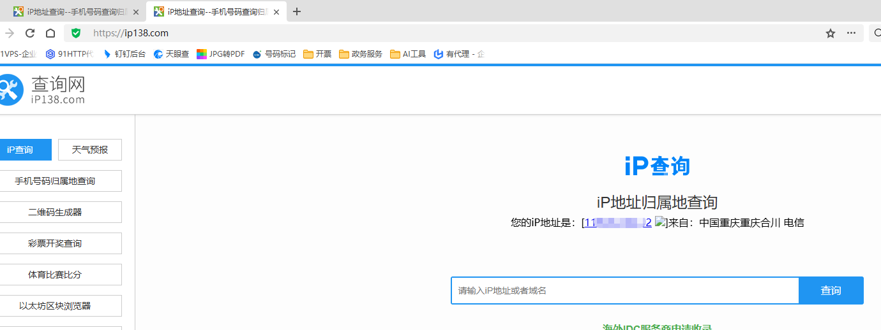Expand the 开票 bookmark folder
The width and height of the screenshot is (881, 330).
pyautogui.click(x=317, y=54)
